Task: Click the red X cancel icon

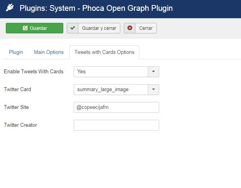Action: point(130,28)
